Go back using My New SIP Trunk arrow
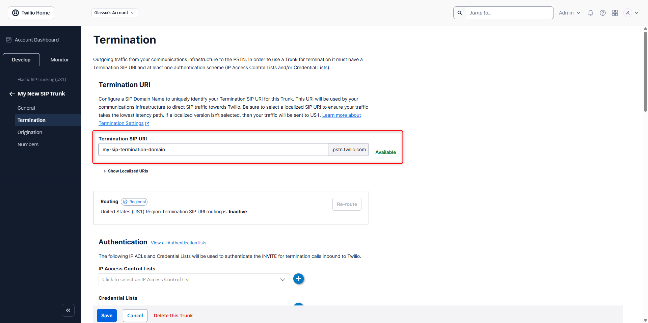Image resolution: width=648 pixels, height=323 pixels. coord(12,94)
